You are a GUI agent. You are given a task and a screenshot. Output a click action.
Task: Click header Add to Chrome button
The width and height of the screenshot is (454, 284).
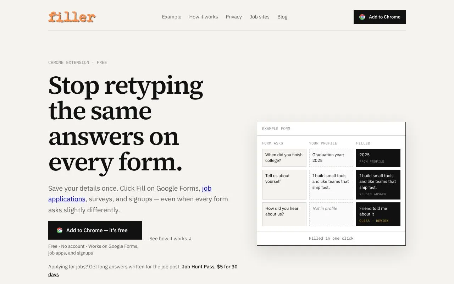pyautogui.click(x=380, y=17)
